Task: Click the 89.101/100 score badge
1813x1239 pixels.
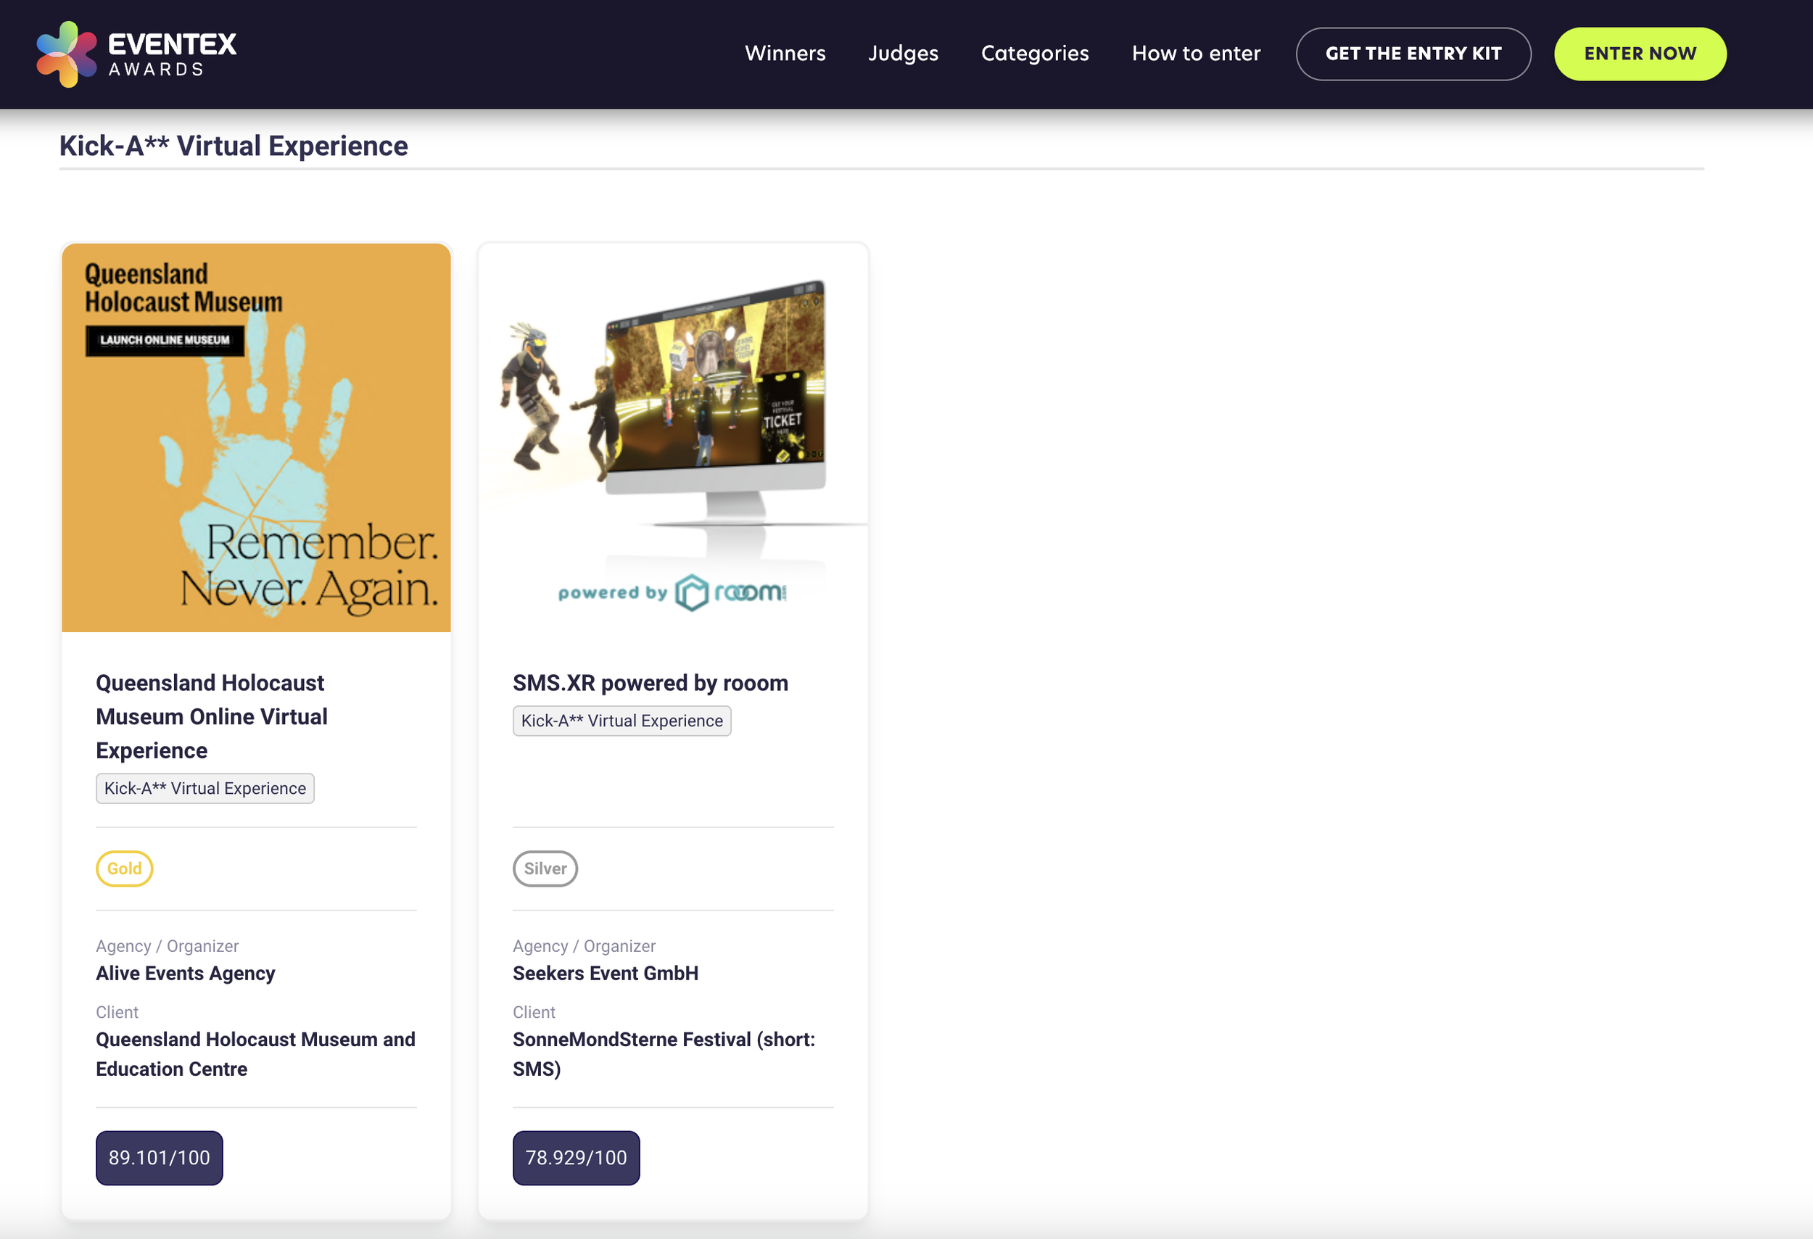Action: pos(159,1157)
